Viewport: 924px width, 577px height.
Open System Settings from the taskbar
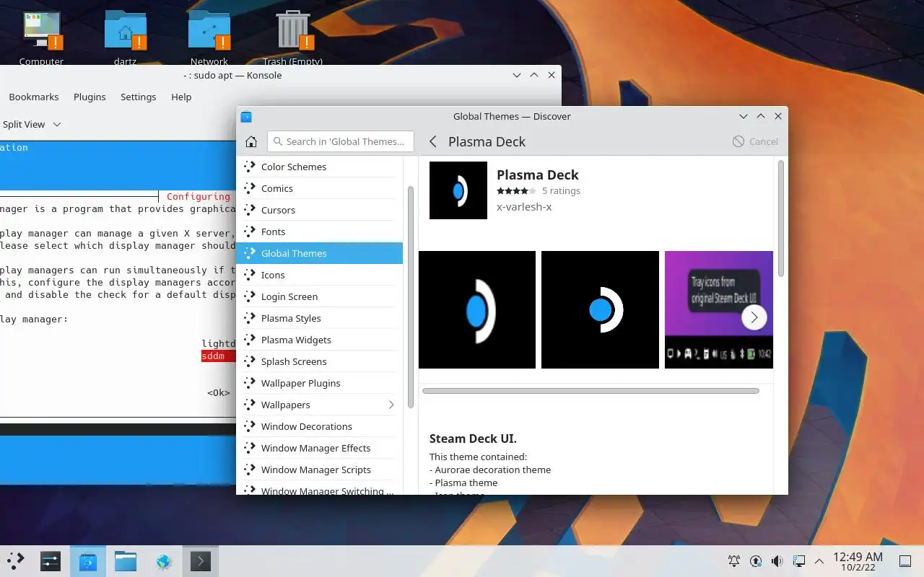51,561
